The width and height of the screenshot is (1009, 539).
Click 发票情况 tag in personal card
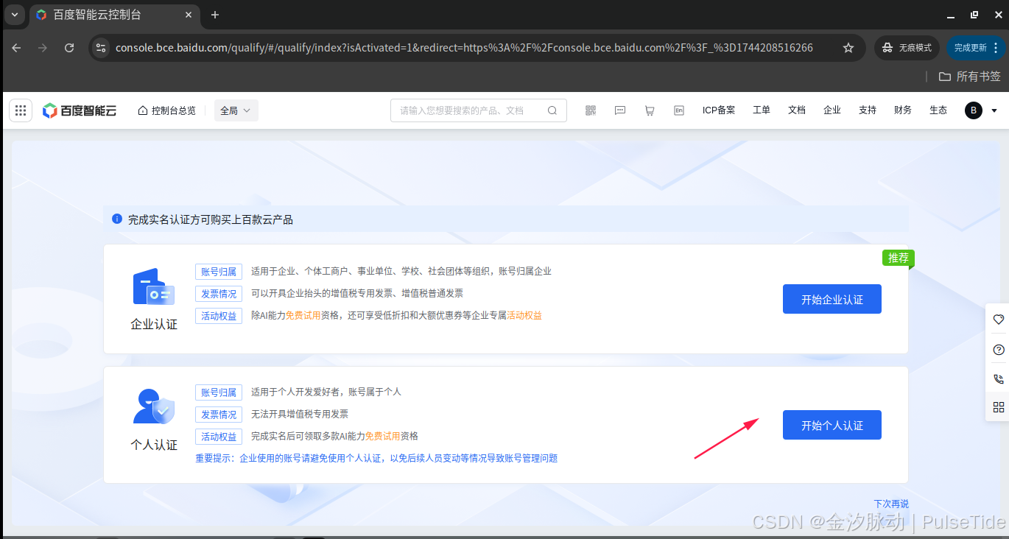[219, 415]
